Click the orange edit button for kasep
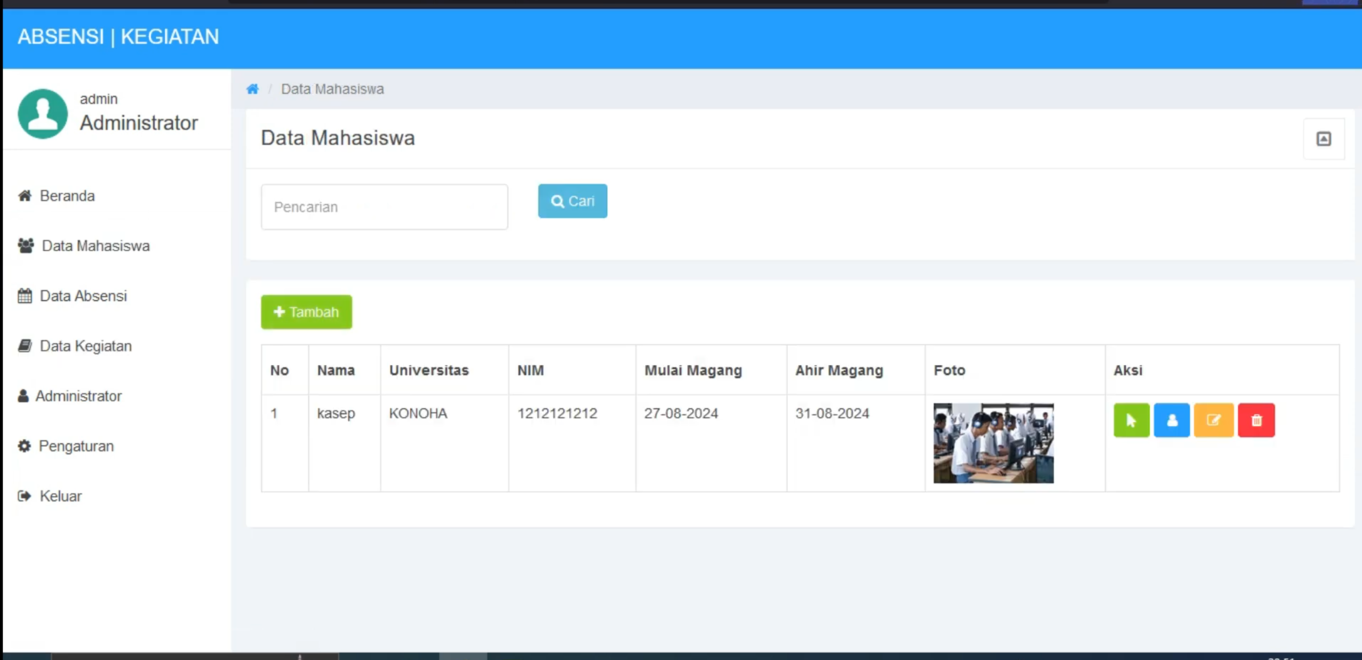The height and width of the screenshot is (660, 1362). click(x=1213, y=420)
